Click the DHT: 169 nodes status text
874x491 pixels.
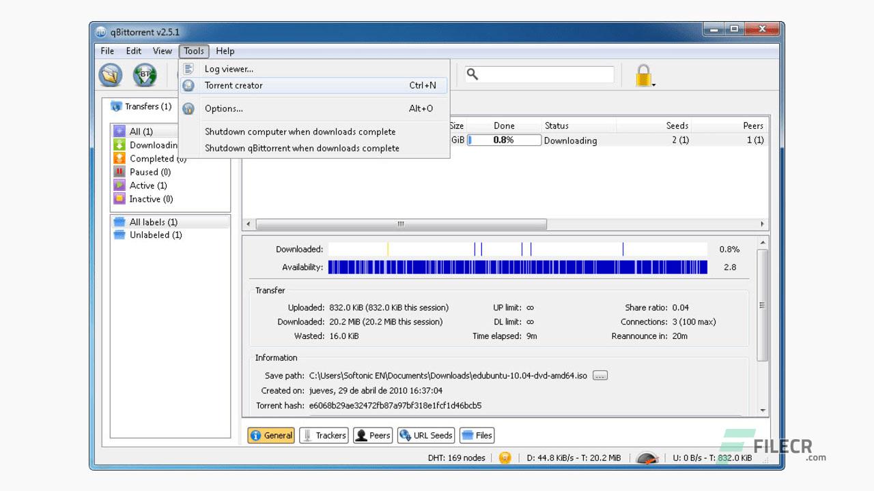click(x=456, y=458)
